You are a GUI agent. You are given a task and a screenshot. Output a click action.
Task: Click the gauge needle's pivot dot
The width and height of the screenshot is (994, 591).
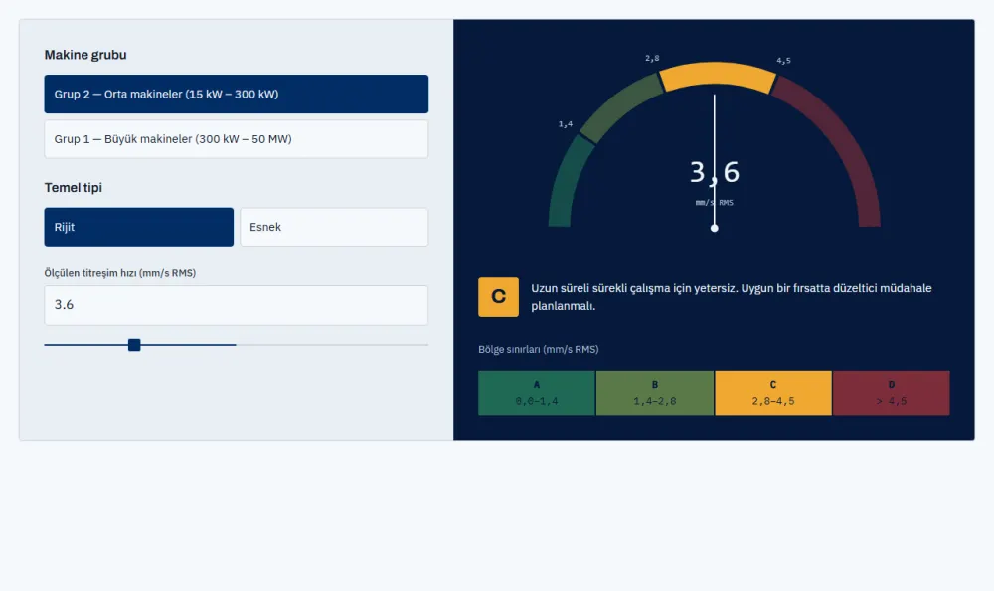(x=715, y=228)
